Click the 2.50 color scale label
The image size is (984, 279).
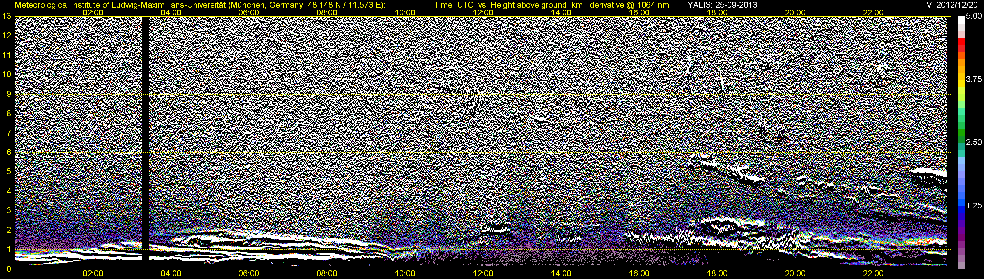(974, 142)
